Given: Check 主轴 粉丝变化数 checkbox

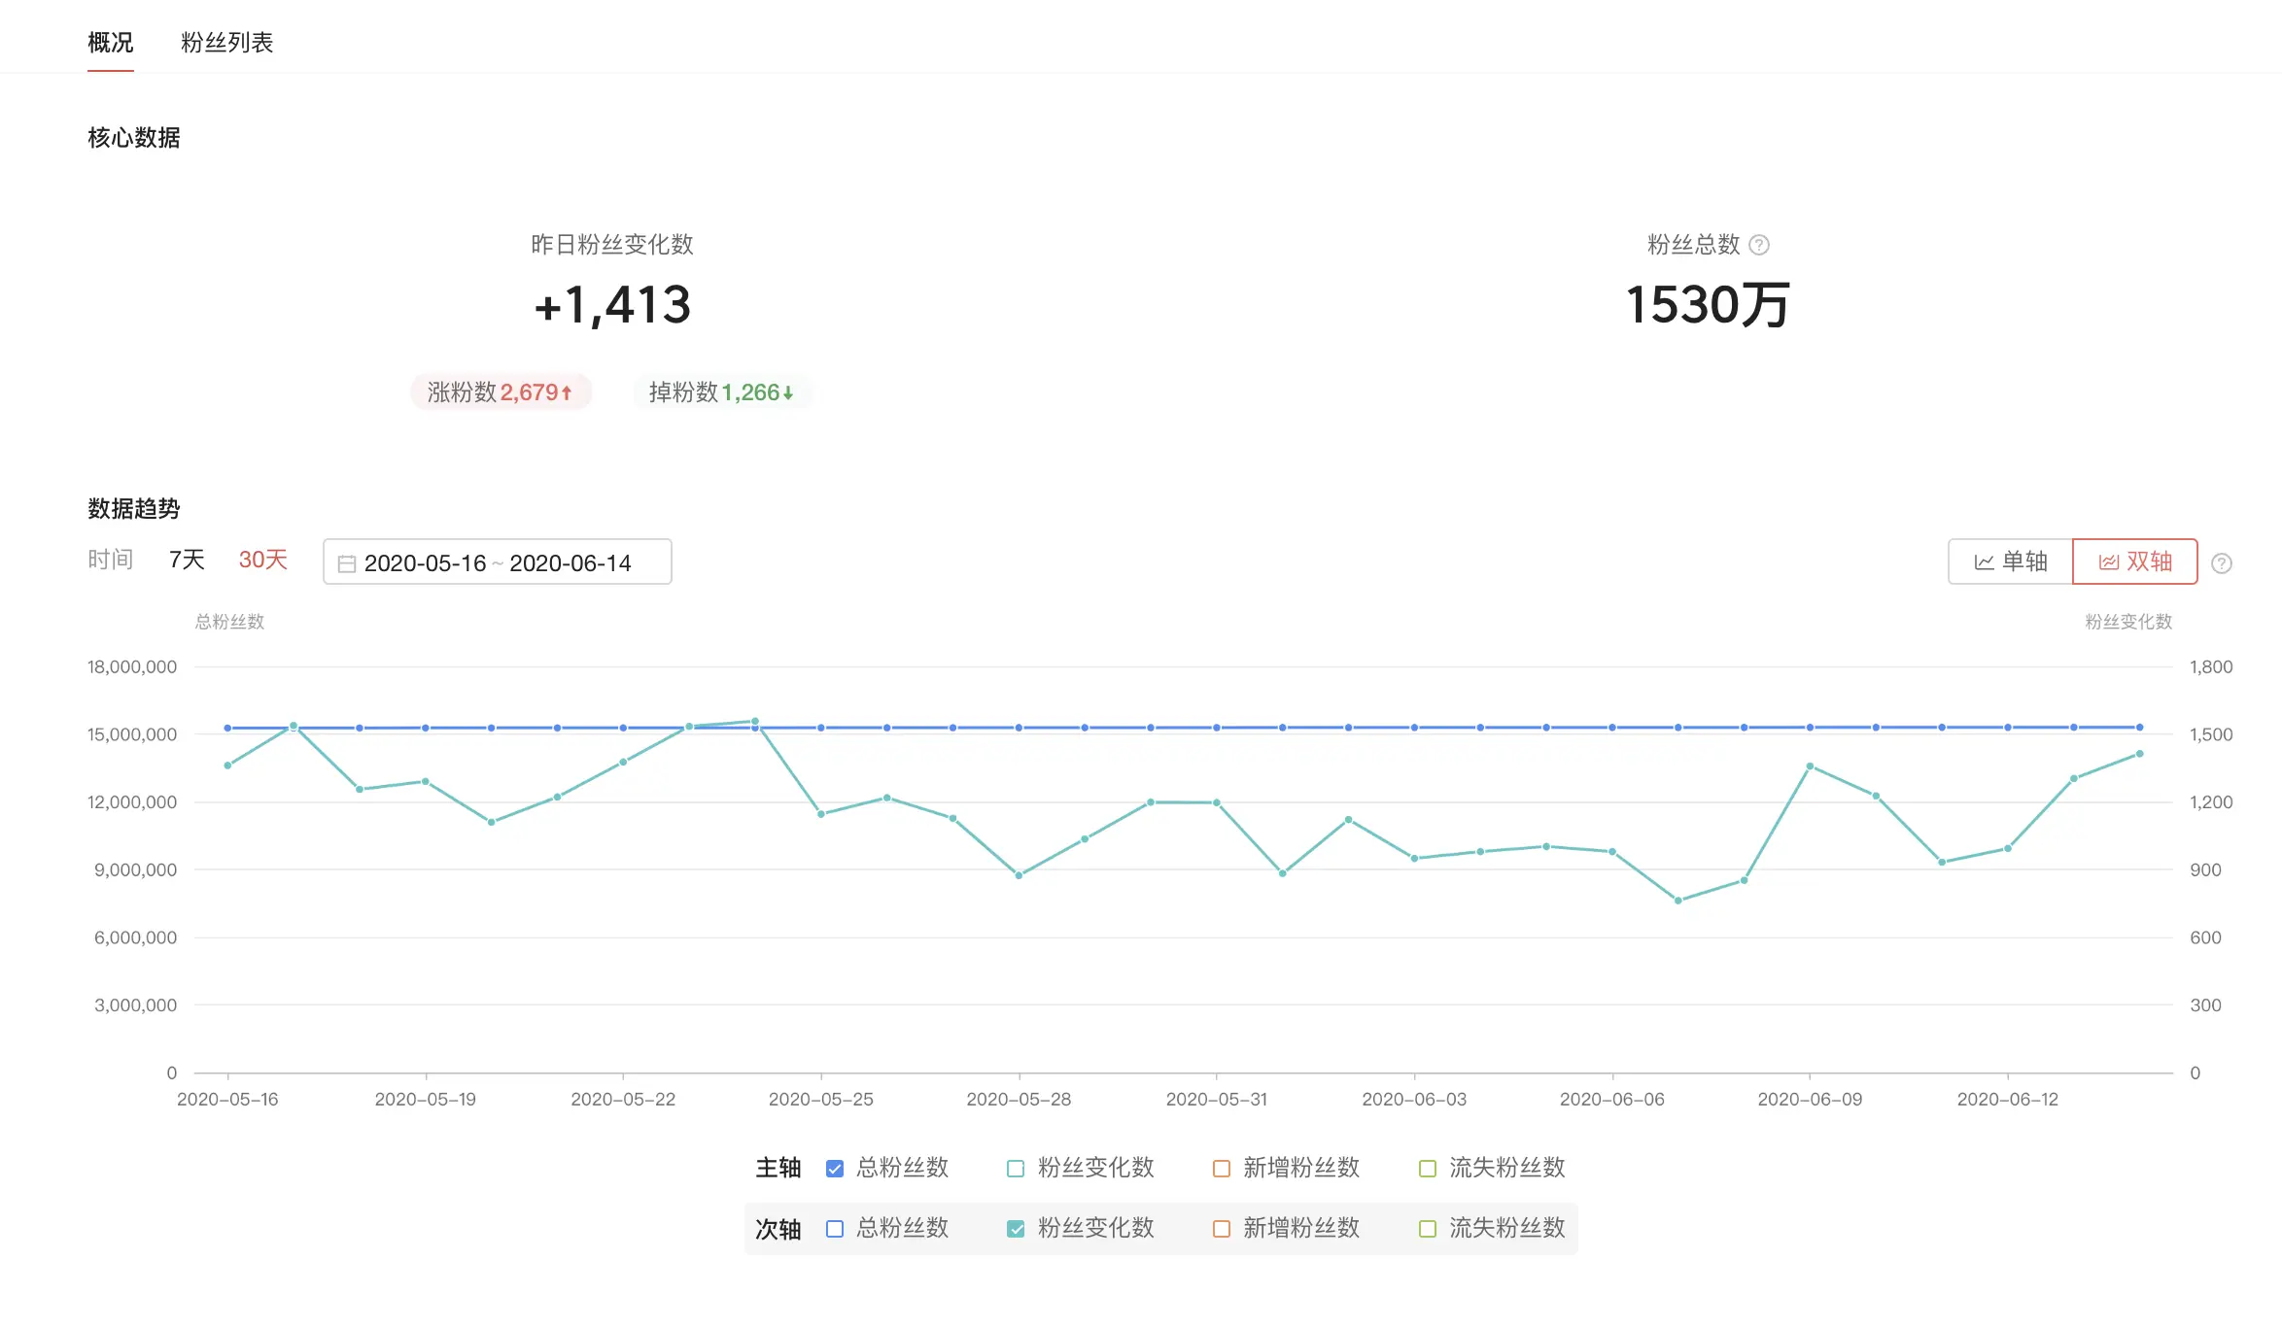Looking at the screenshot, I should click(1016, 1169).
